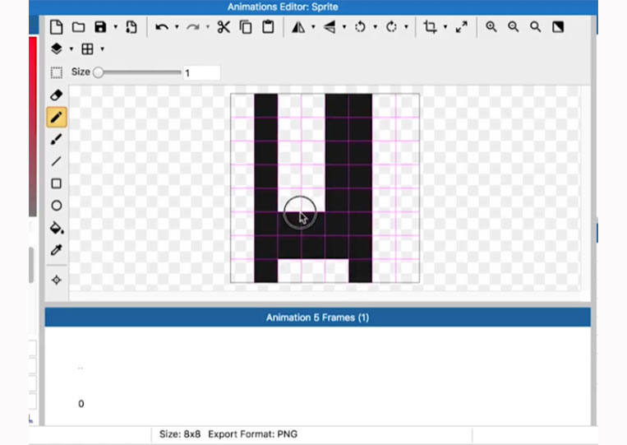Select the Eraser tool
Image resolution: width=627 pixels, height=445 pixels.
click(57, 95)
